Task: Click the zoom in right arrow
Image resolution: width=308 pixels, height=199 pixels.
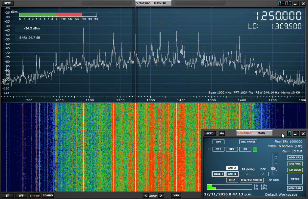Action: (161, 196)
